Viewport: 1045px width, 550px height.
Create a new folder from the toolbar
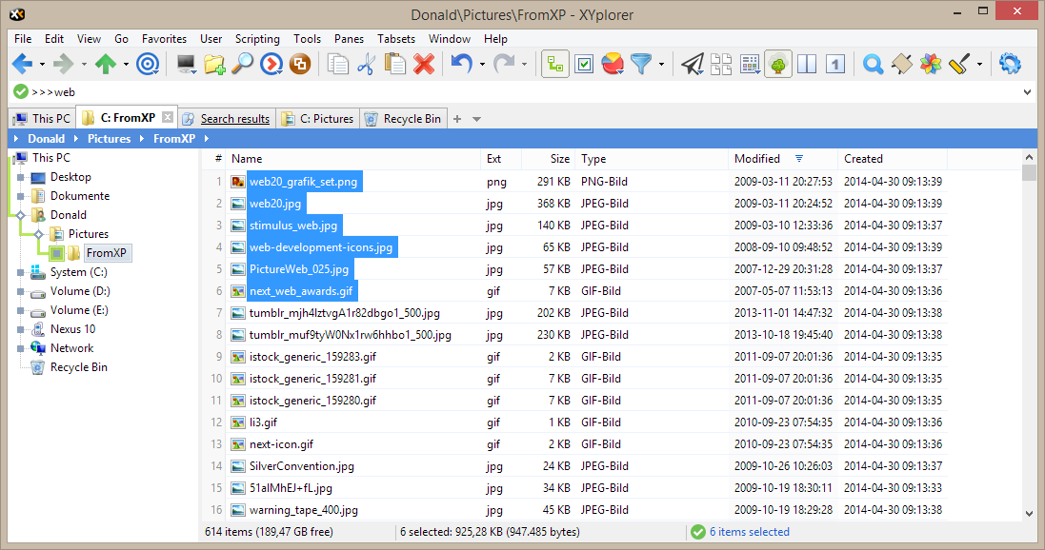tap(213, 64)
